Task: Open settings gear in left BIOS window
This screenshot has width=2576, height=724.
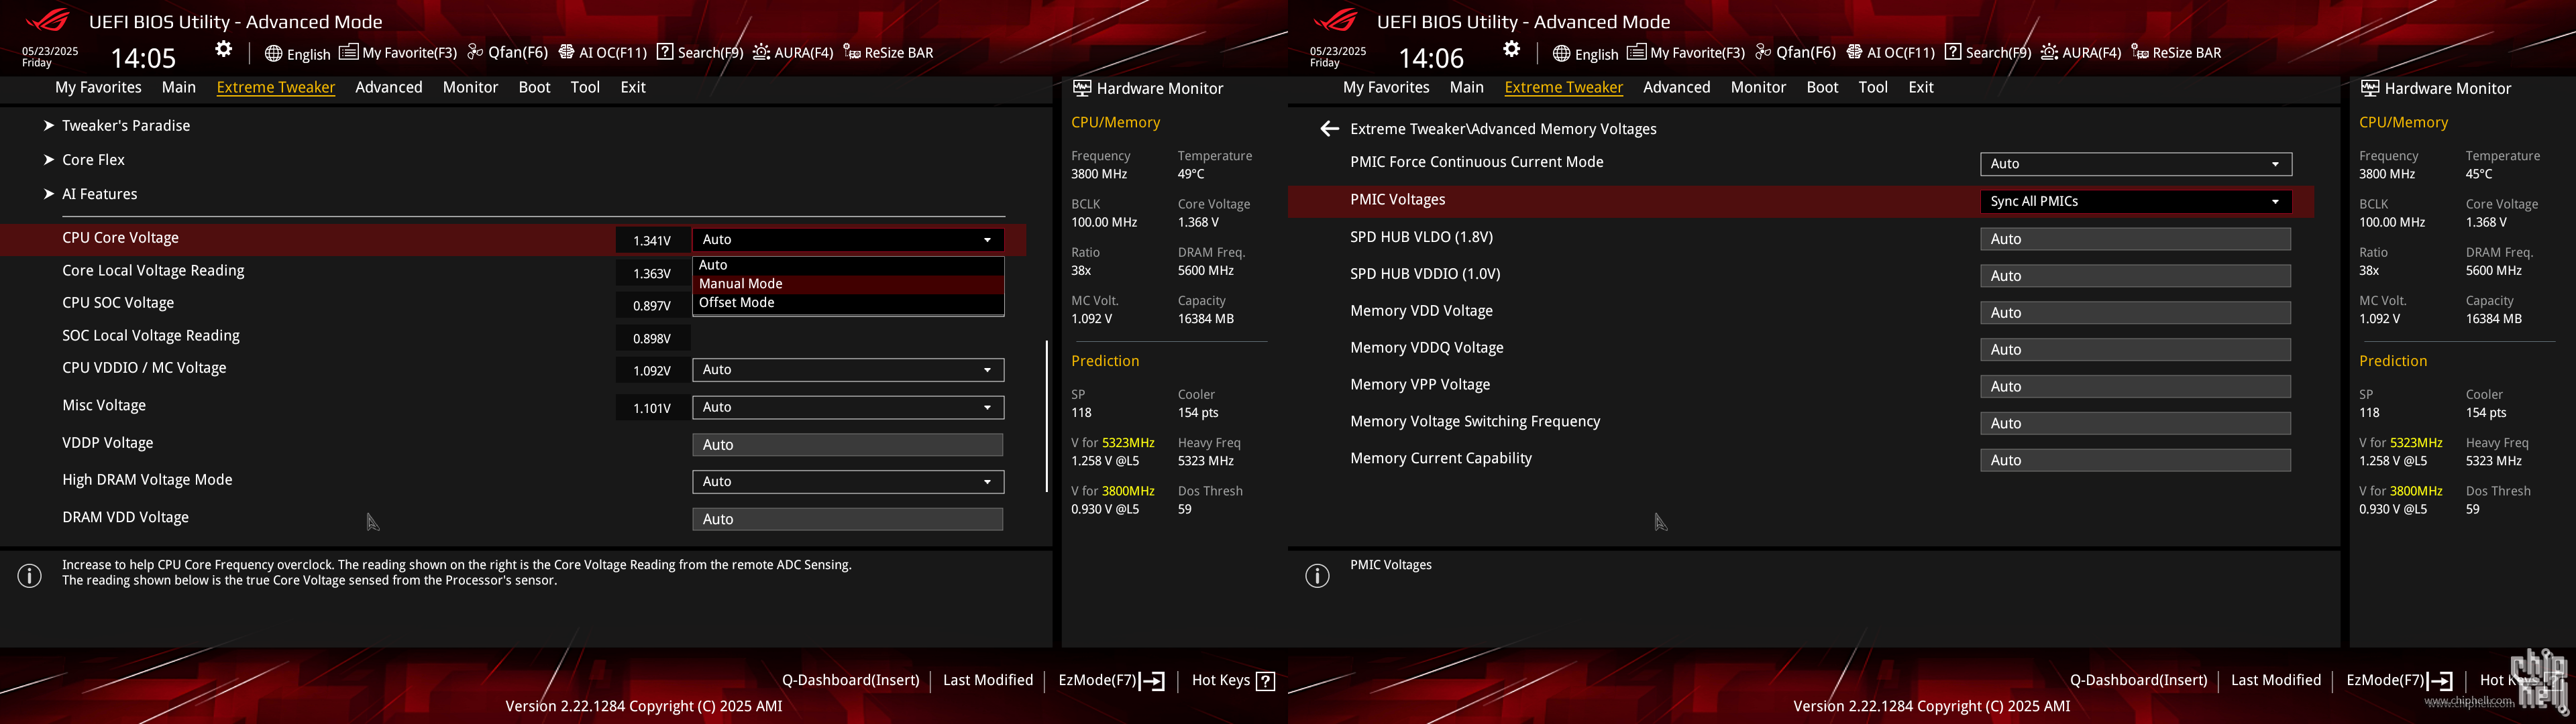Action: click(x=223, y=50)
